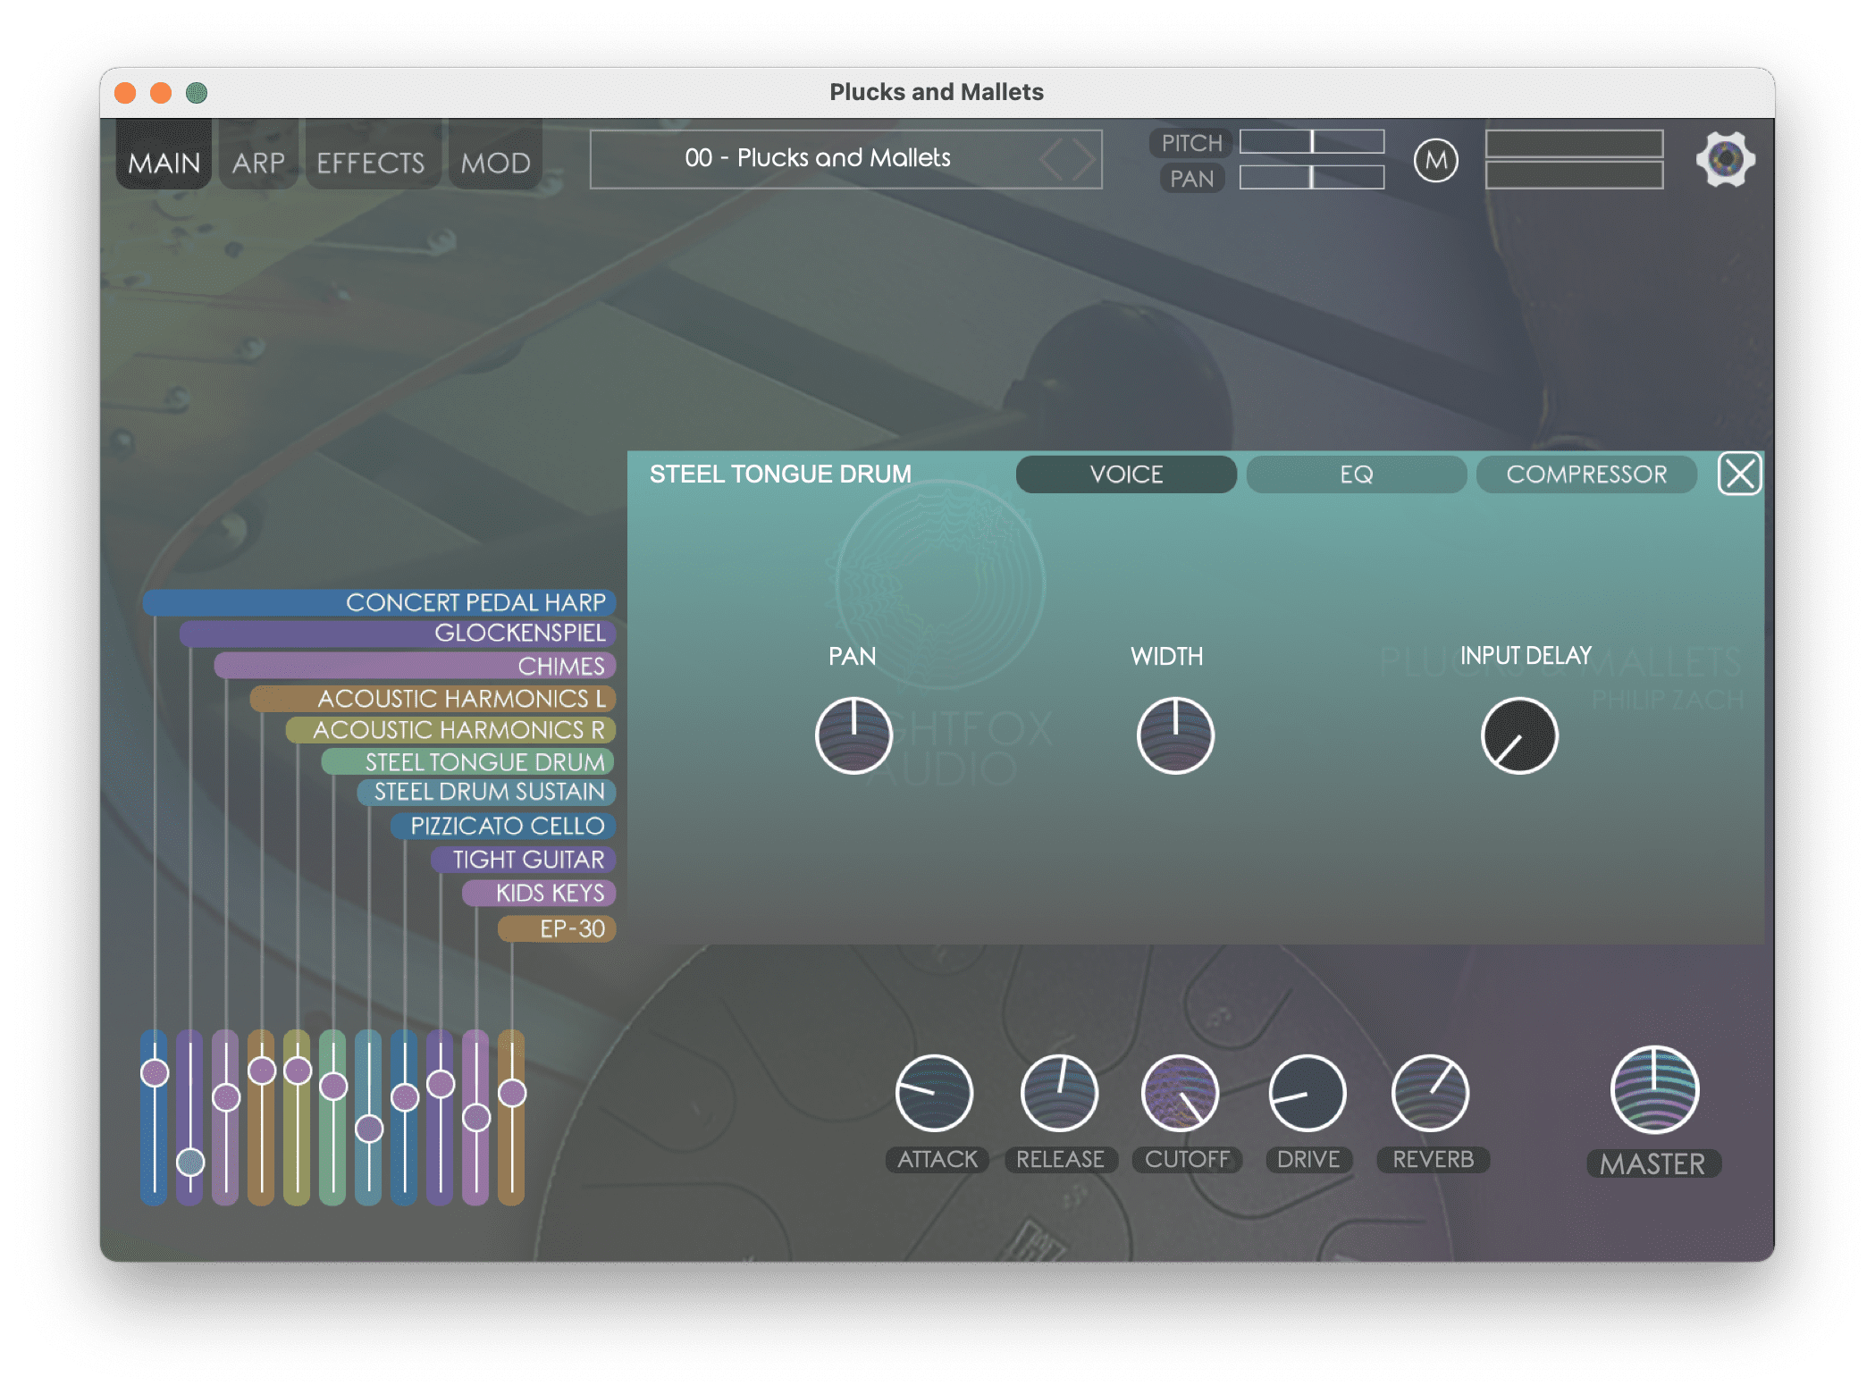Viewport: 1875px width, 1394px height.
Task: Select next preset with right arrow
Action: point(1084,160)
